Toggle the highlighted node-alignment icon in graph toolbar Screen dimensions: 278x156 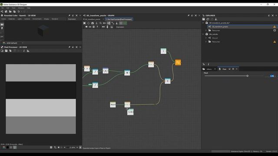coord(109,23)
